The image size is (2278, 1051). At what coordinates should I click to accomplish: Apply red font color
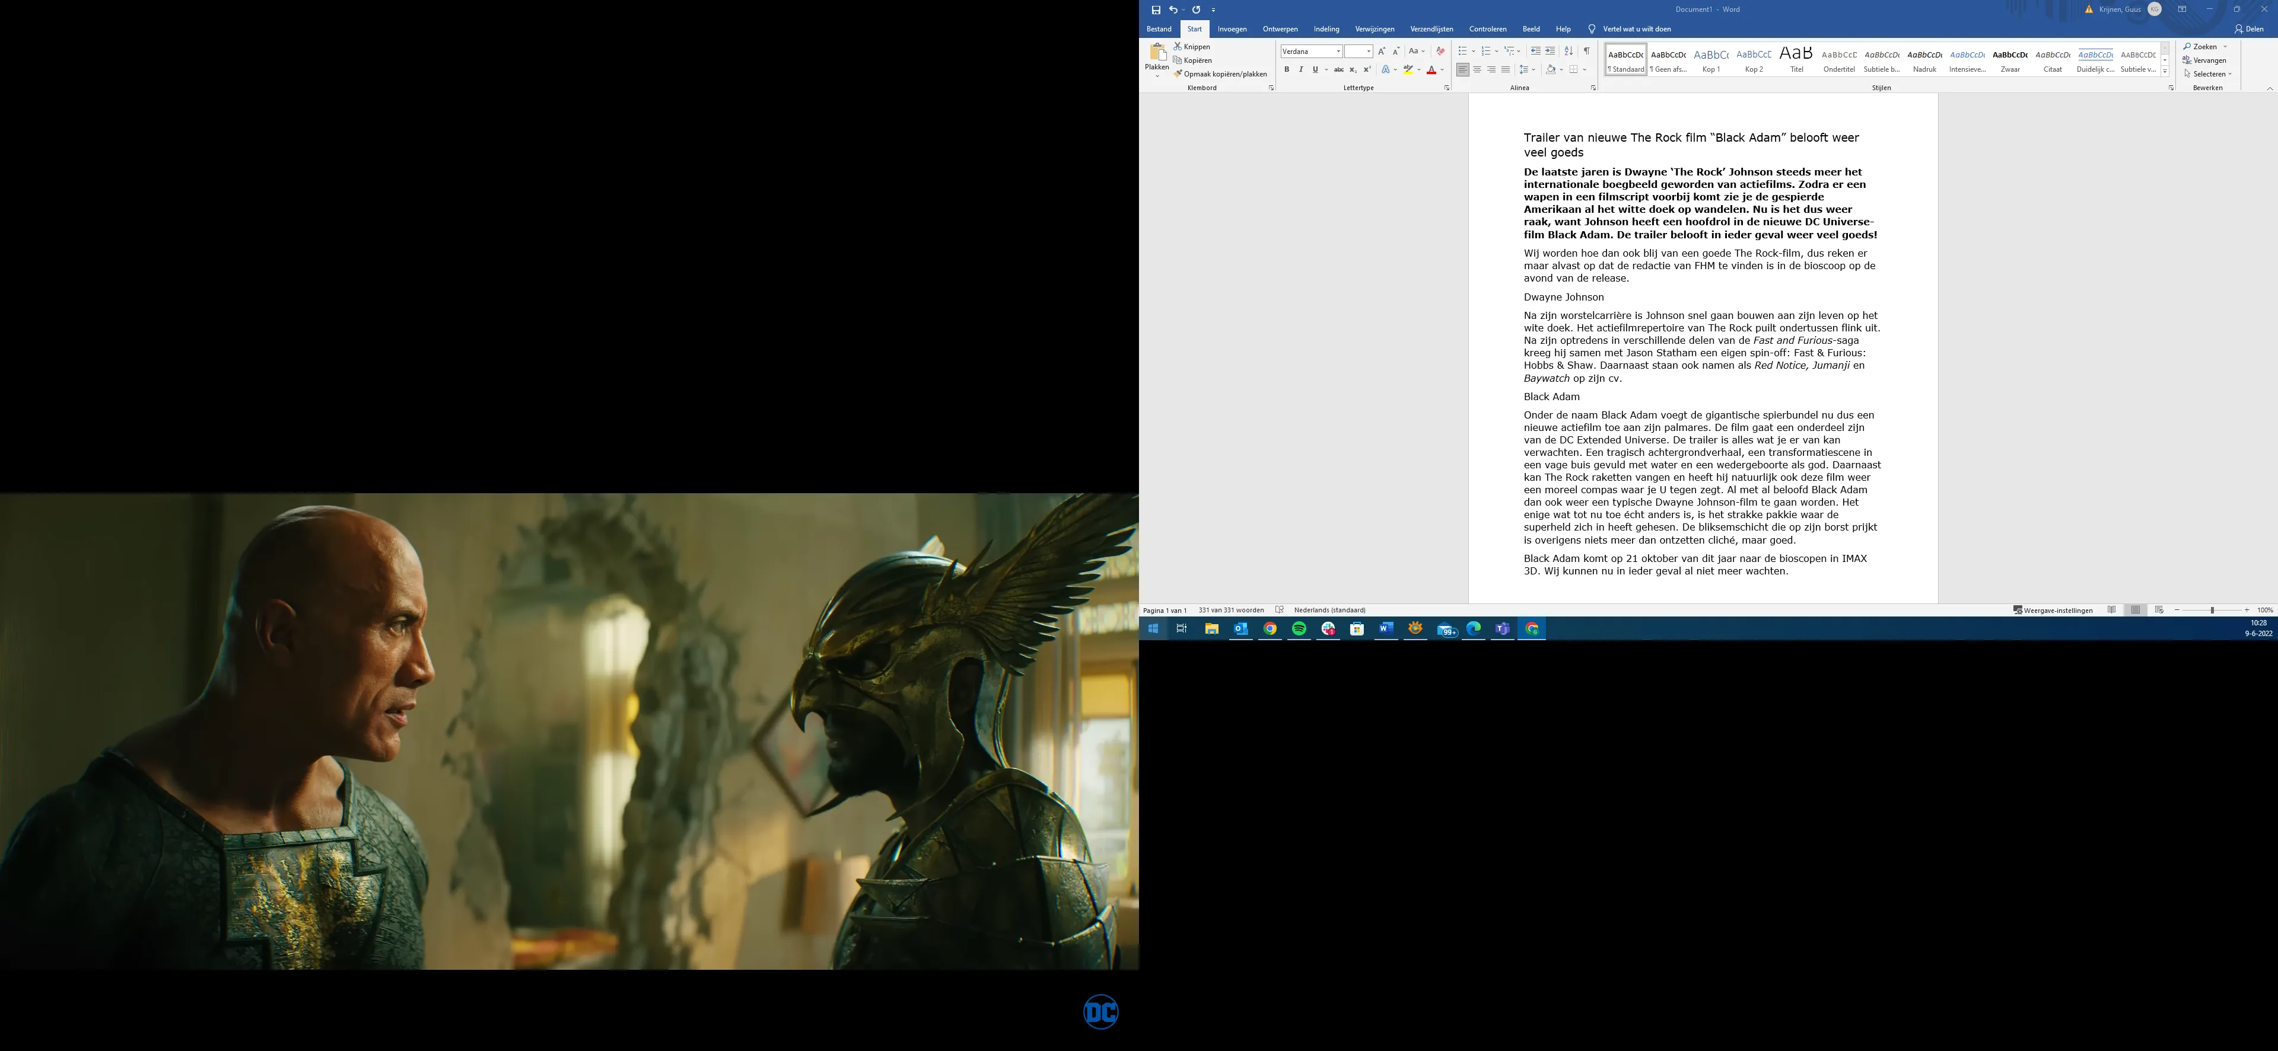click(1431, 70)
